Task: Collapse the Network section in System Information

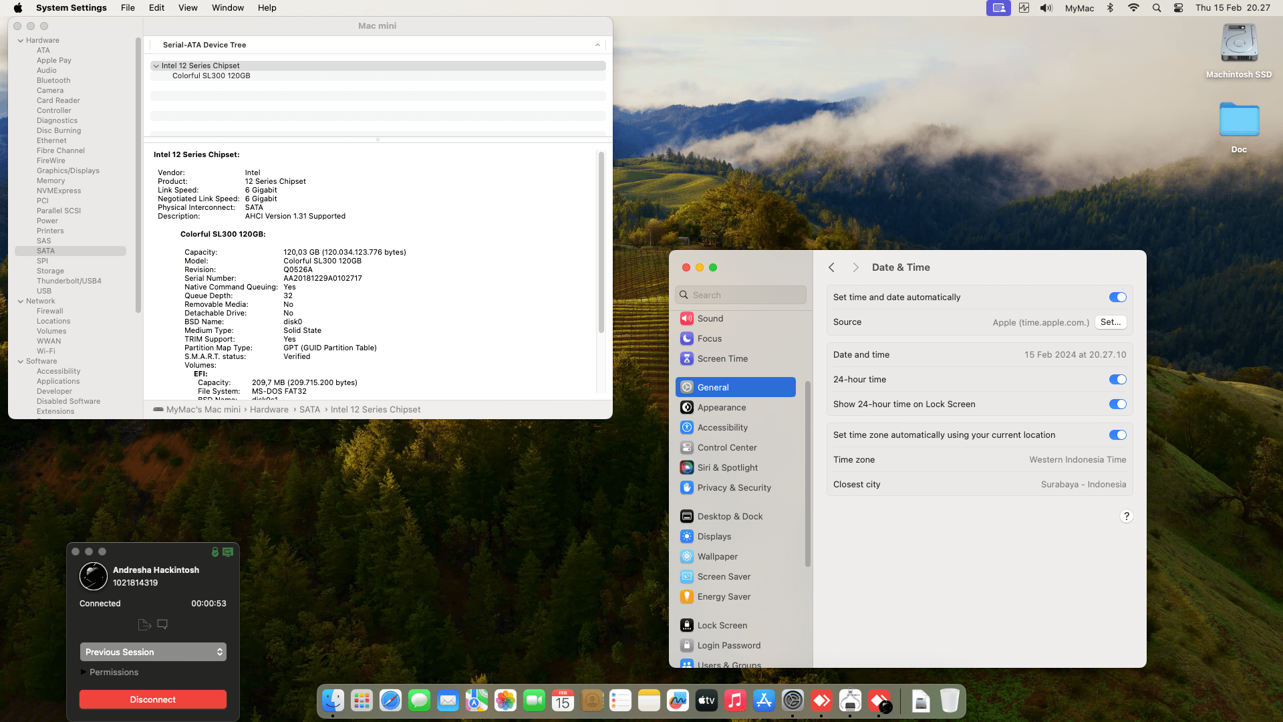Action: click(21, 302)
